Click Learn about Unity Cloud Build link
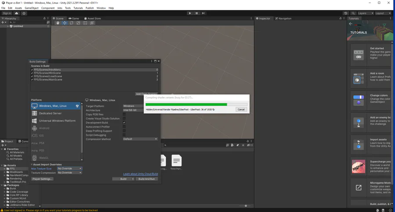The image size is (395, 212). click(140, 174)
